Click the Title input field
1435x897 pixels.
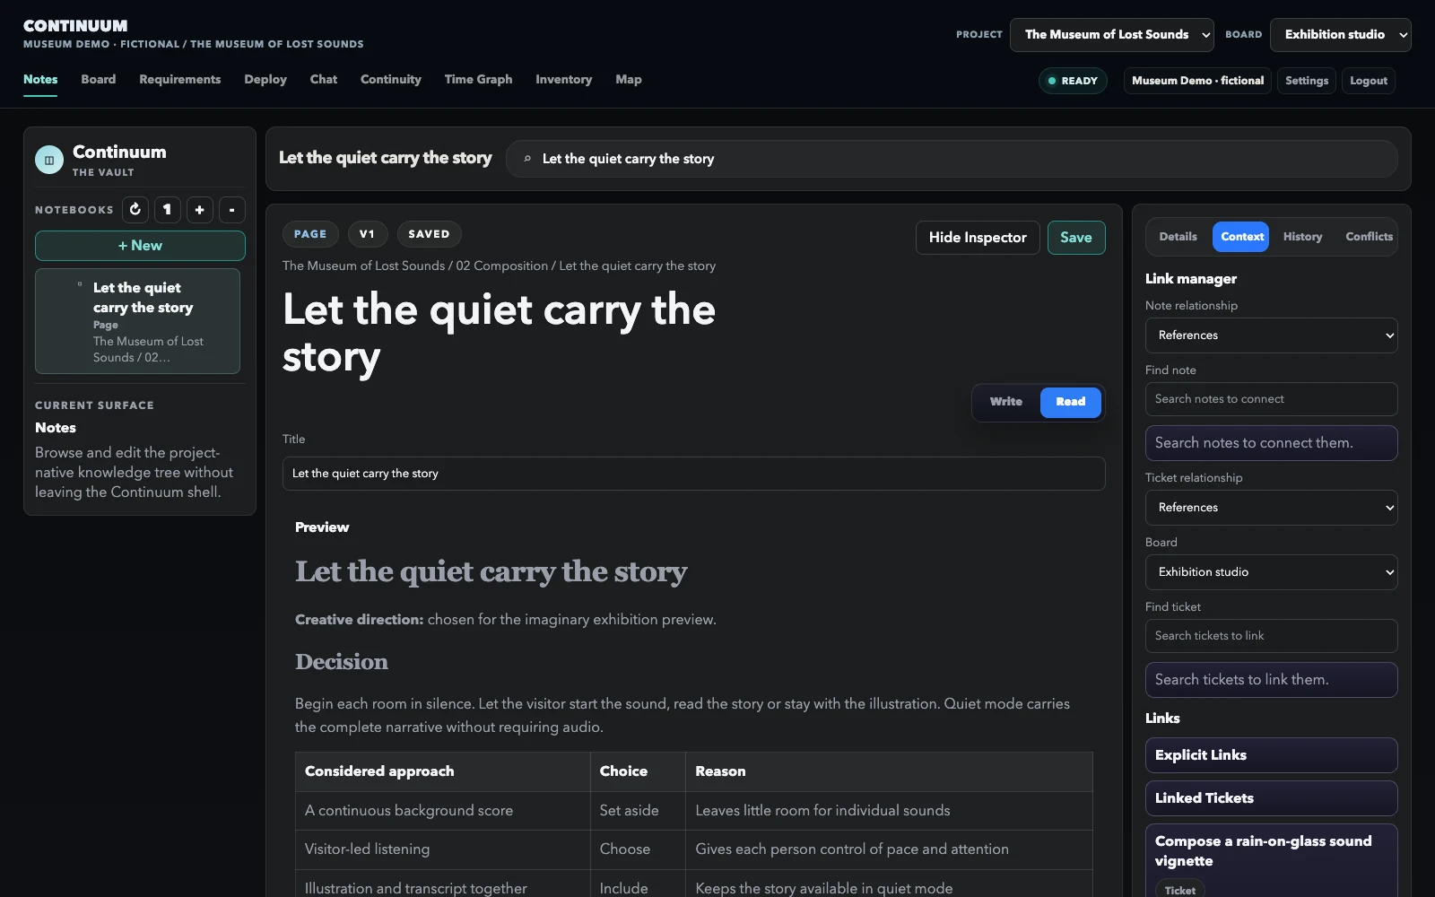693,474
